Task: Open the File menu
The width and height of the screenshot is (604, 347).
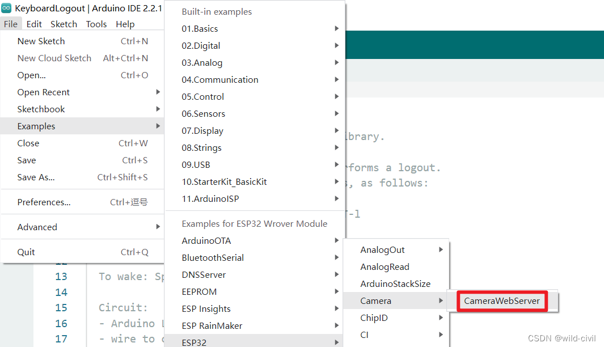Action: point(11,24)
